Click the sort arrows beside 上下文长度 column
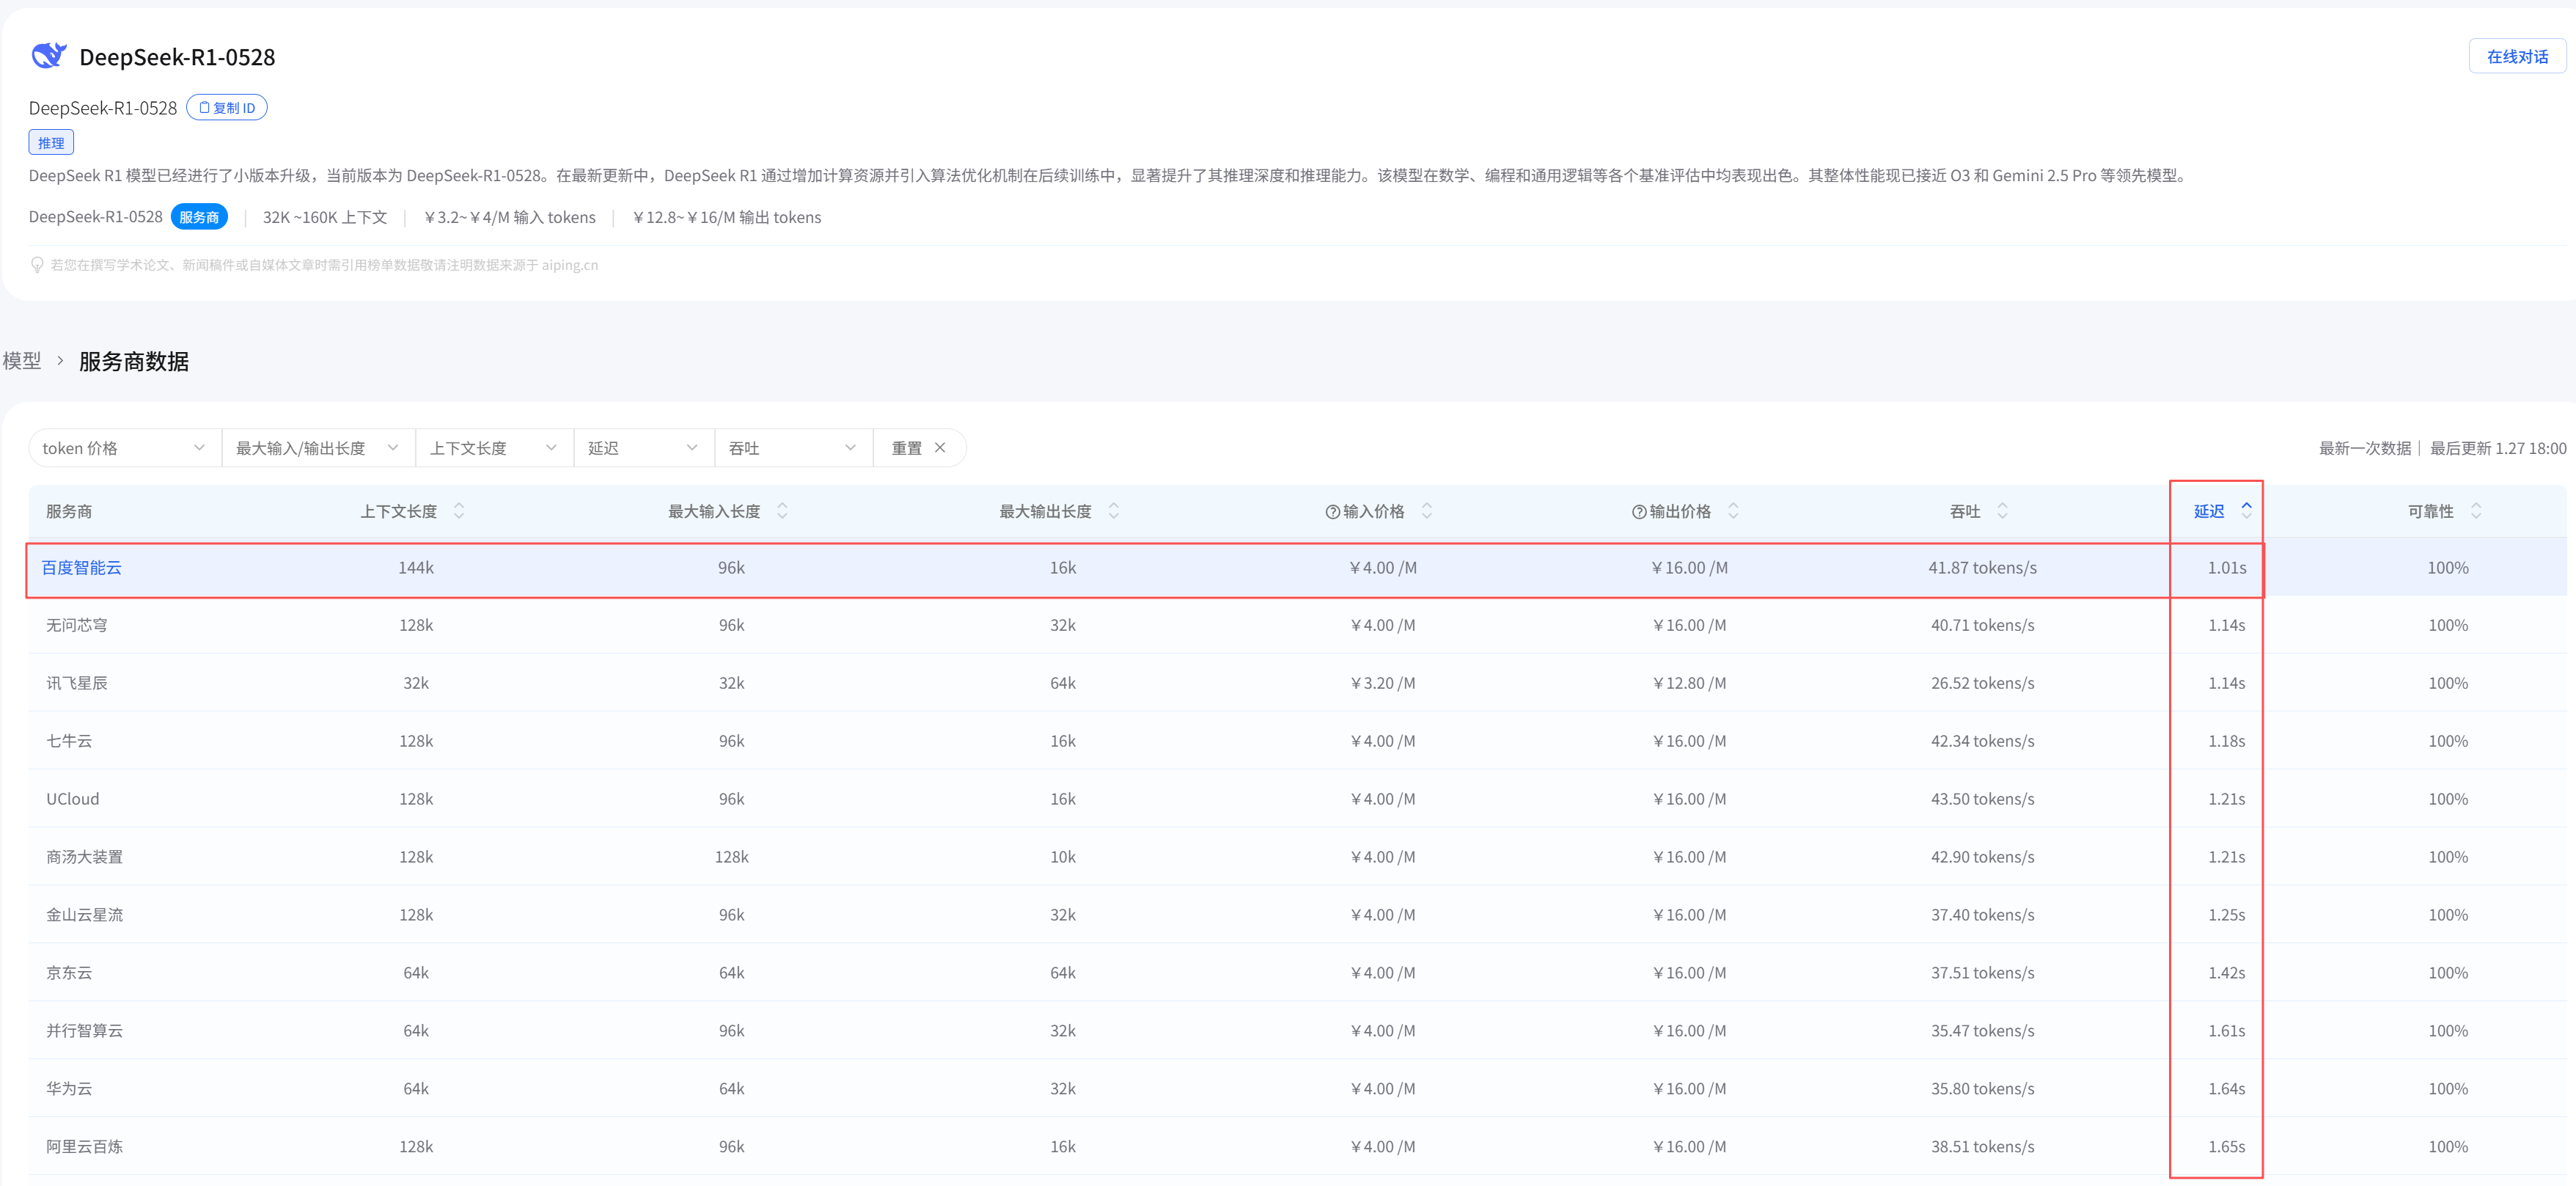2576x1186 pixels. pos(459,511)
